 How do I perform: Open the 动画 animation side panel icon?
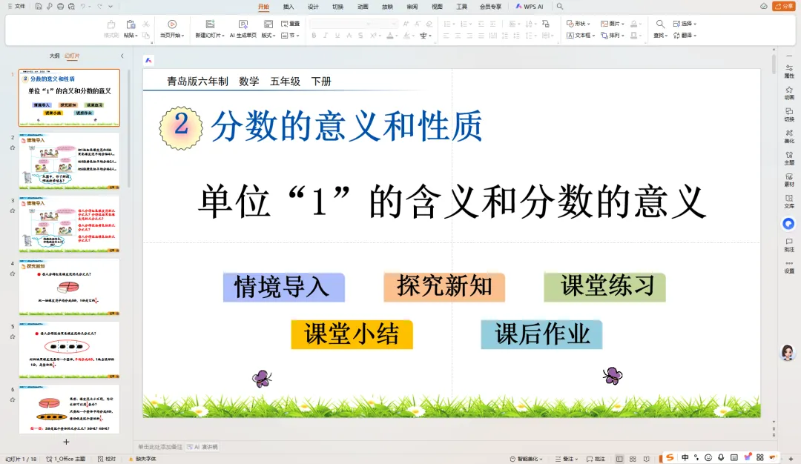[789, 93]
